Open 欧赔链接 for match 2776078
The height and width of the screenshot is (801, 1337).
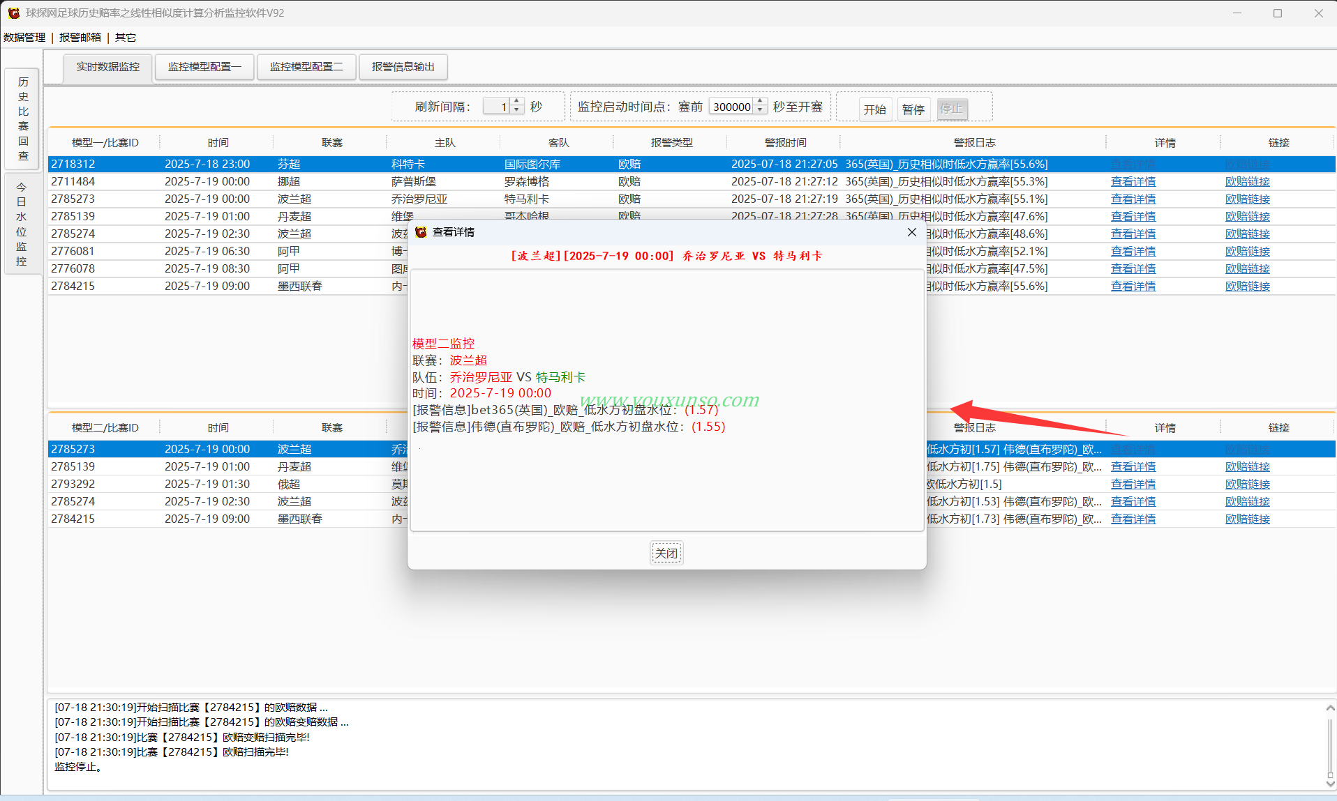pyautogui.click(x=1248, y=269)
